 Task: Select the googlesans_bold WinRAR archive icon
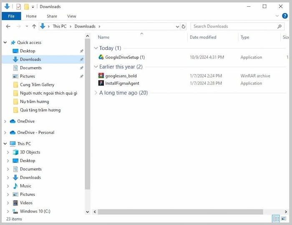click(101, 76)
